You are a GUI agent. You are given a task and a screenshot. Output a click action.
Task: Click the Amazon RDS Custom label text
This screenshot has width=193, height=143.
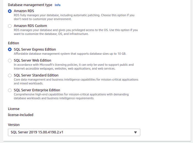click(30, 26)
